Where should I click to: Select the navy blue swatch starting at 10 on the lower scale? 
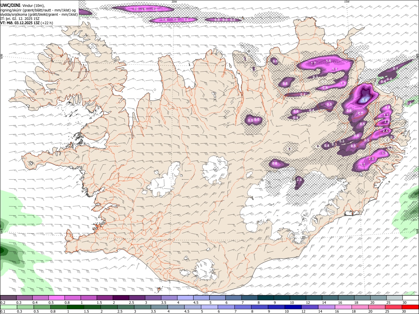pyautogui.click(x=292, y=307)
